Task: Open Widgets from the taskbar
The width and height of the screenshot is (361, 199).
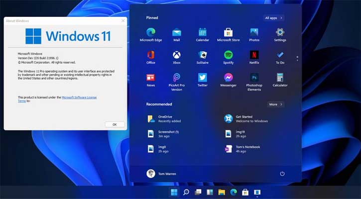Action: [210, 192]
